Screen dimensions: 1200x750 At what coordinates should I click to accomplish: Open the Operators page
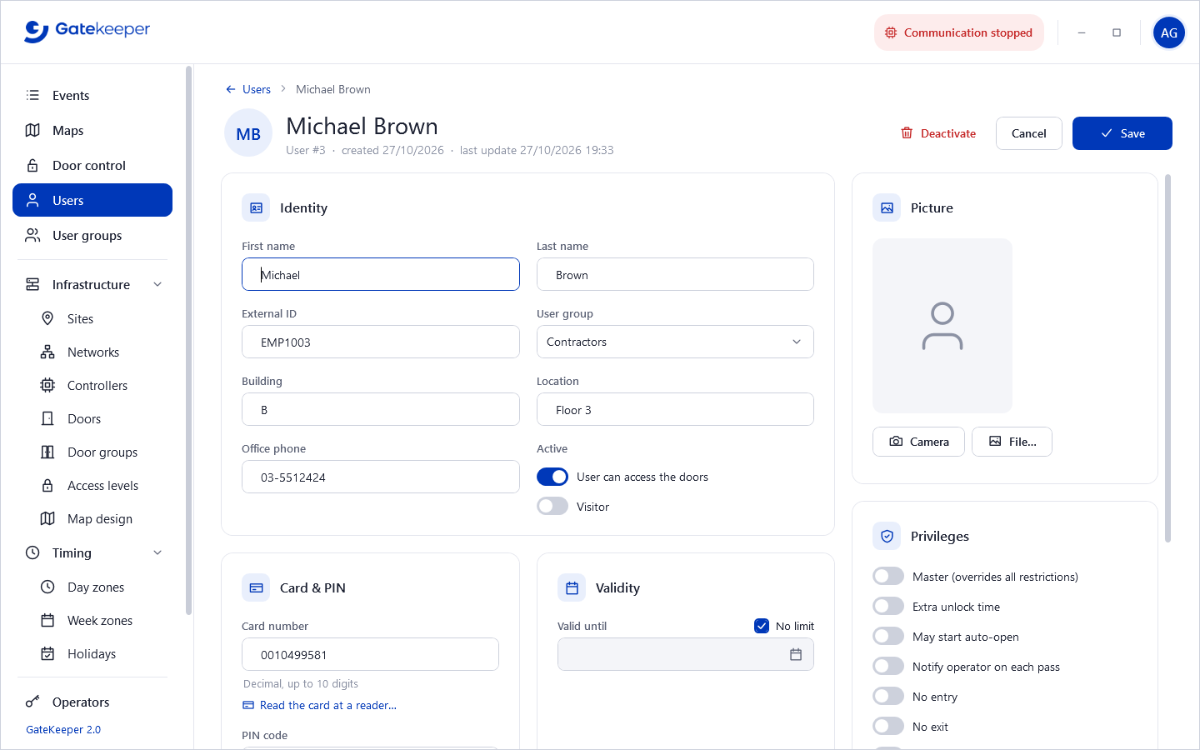(x=92, y=702)
